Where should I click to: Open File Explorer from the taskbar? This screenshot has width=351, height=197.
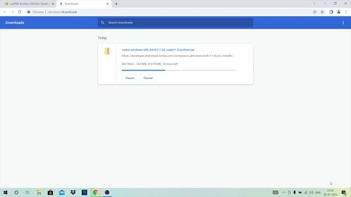(x=39, y=192)
